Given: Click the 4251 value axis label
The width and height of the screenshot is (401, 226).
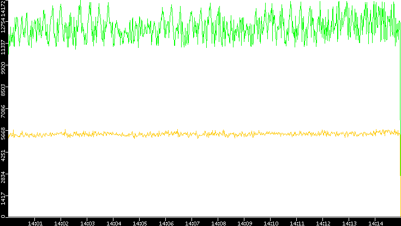Looking at the screenshot, I should click(x=3, y=156).
